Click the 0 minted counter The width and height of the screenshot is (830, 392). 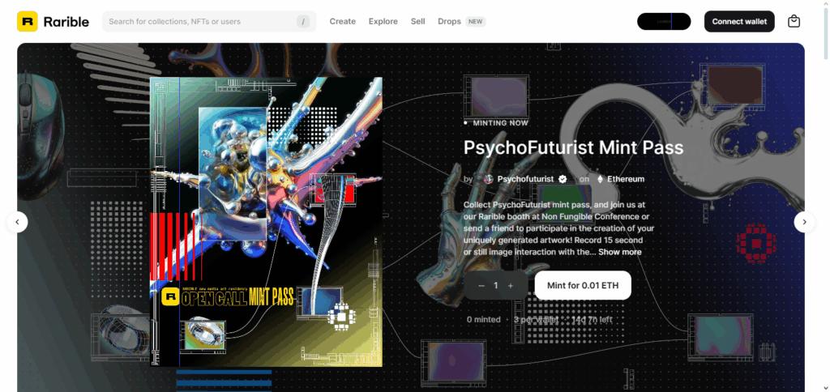(x=483, y=320)
